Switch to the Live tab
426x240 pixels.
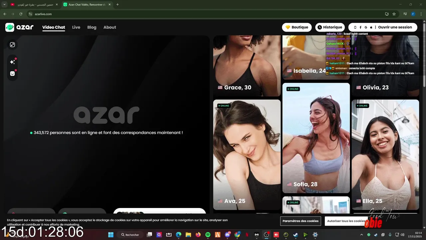(x=76, y=27)
